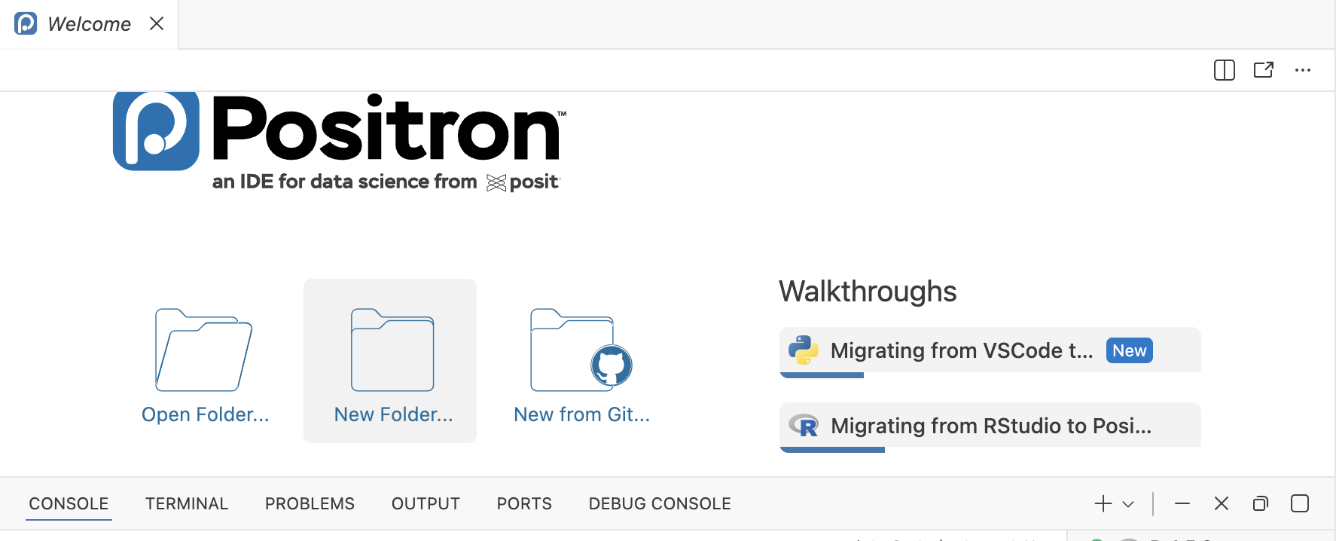Expand the dropdown chevron next to plus
This screenshot has width=1336, height=541.
point(1128,504)
